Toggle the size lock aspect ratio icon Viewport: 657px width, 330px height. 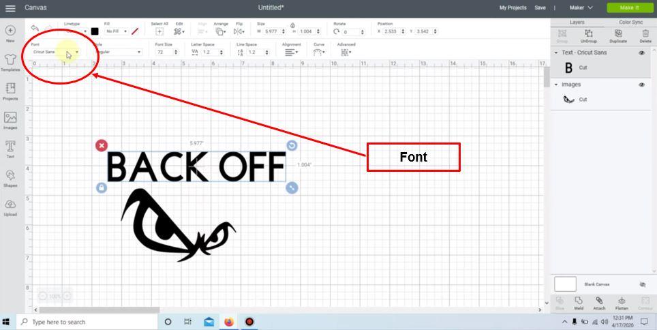(292, 25)
